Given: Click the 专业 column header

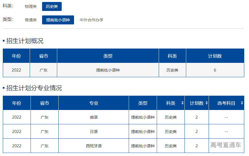Looking at the screenshot, I should tap(94, 103).
